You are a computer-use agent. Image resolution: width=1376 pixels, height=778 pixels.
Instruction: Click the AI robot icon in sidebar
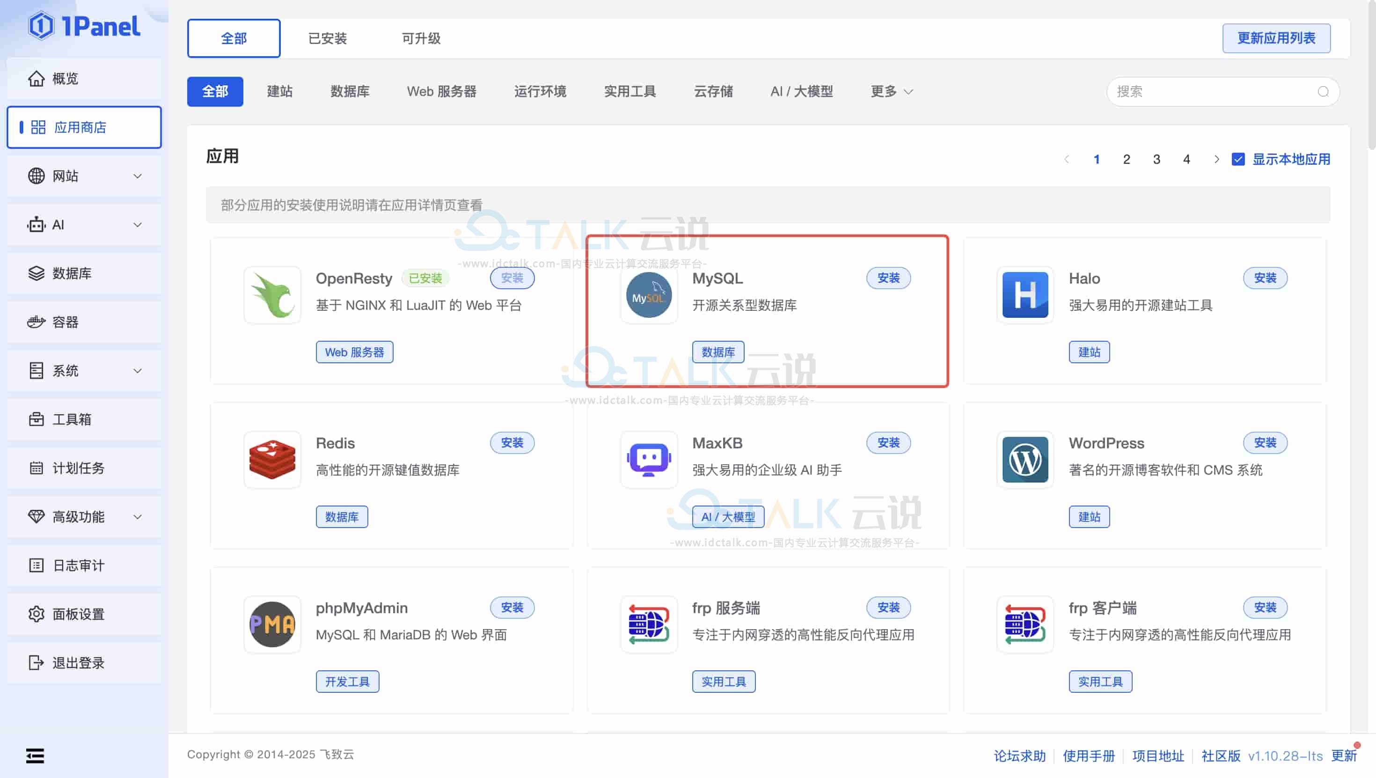(37, 224)
